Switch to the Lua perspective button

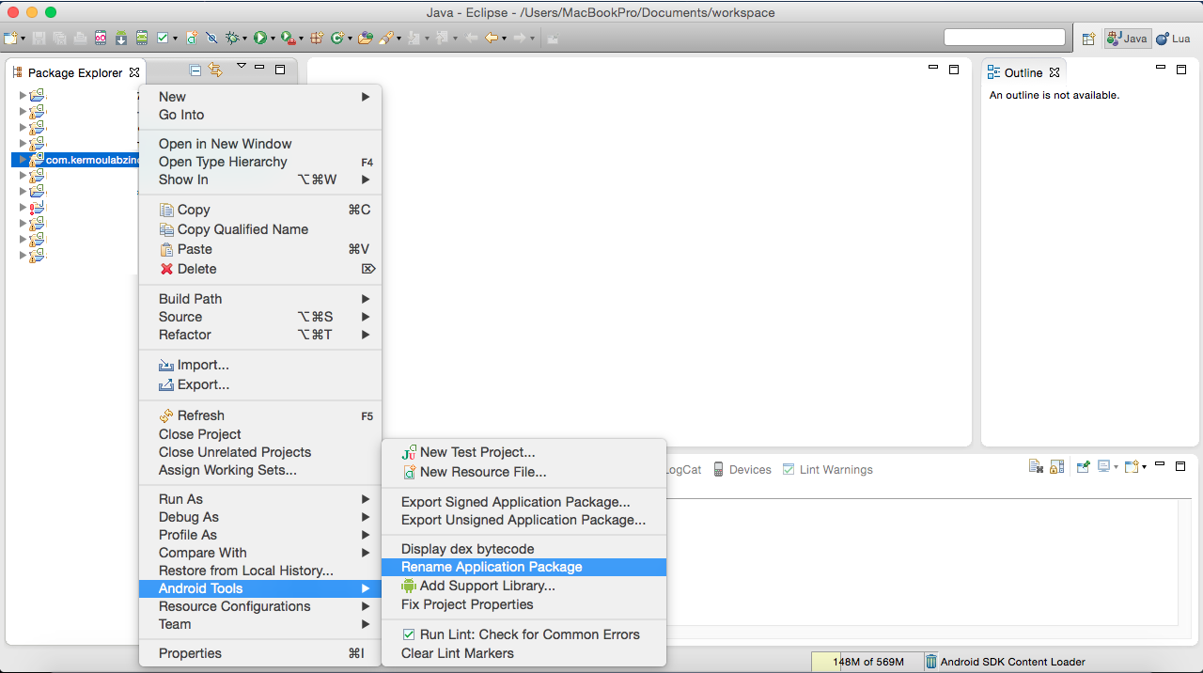1173,39
